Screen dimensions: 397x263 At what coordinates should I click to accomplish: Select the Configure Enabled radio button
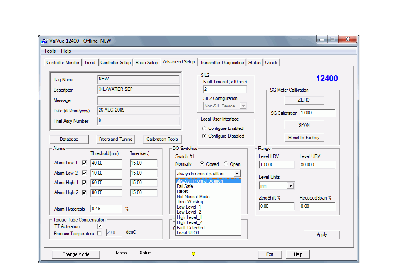pos(204,129)
